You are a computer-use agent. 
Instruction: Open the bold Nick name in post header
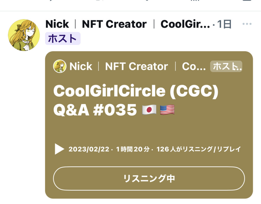tap(57, 24)
